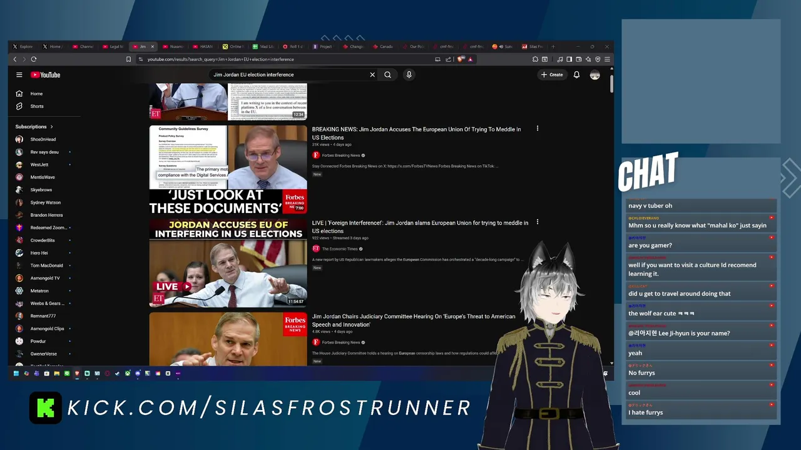Open the Brave Rewards triangle icon
This screenshot has width=801, height=450.
click(470, 59)
